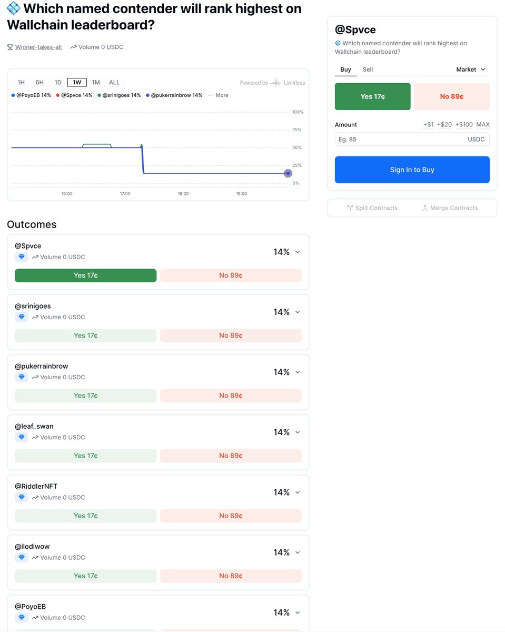Select Yes 17¢ for @pukerrainbow
This screenshot has width=505, height=632.
pyautogui.click(x=85, y=396)
